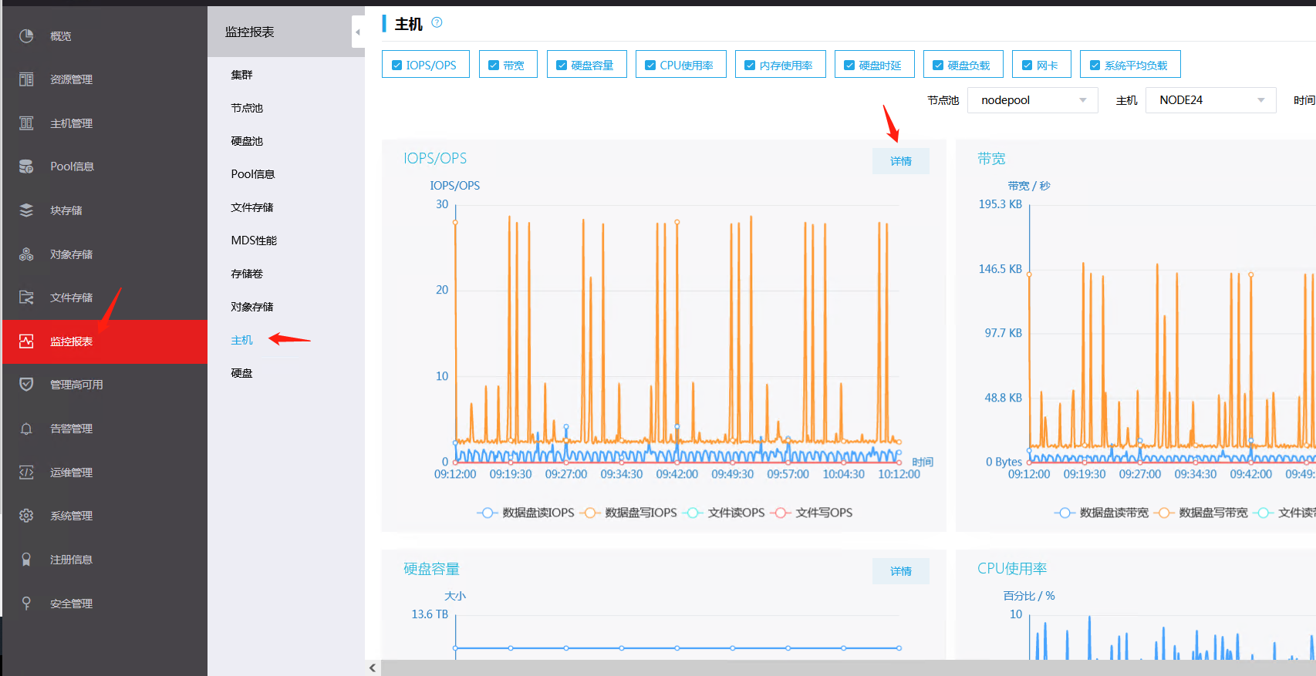Toggle 数据盘读IOPS legend series
This screenshot has width=1316, height=676.
click(x=525, y=513)
